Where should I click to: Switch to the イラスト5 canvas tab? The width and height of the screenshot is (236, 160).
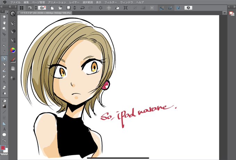[45, 13]
